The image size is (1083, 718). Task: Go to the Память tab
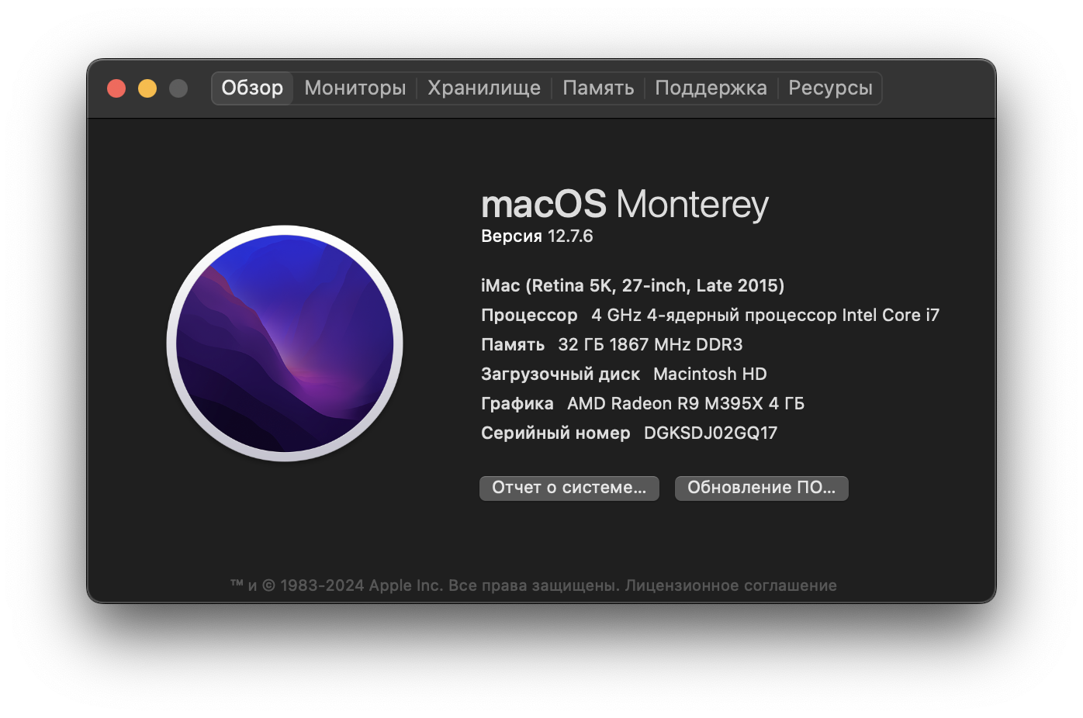[598, 88]
